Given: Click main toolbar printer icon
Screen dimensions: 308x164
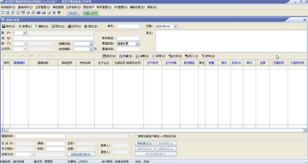Looking at the screenshot, I should coord(49,13).
